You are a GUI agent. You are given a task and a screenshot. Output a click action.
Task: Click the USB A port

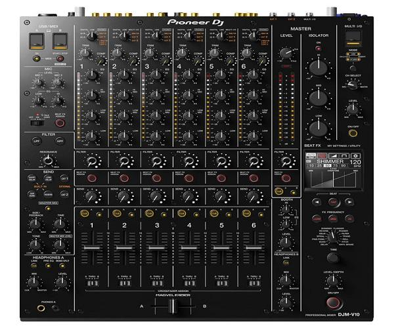point(37,41)
